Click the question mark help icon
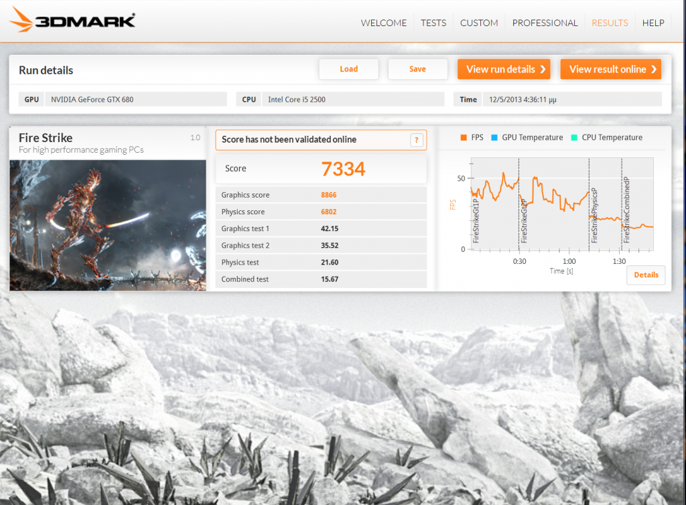The height and width of the screenshot is (505, 686). coord(417,140)
